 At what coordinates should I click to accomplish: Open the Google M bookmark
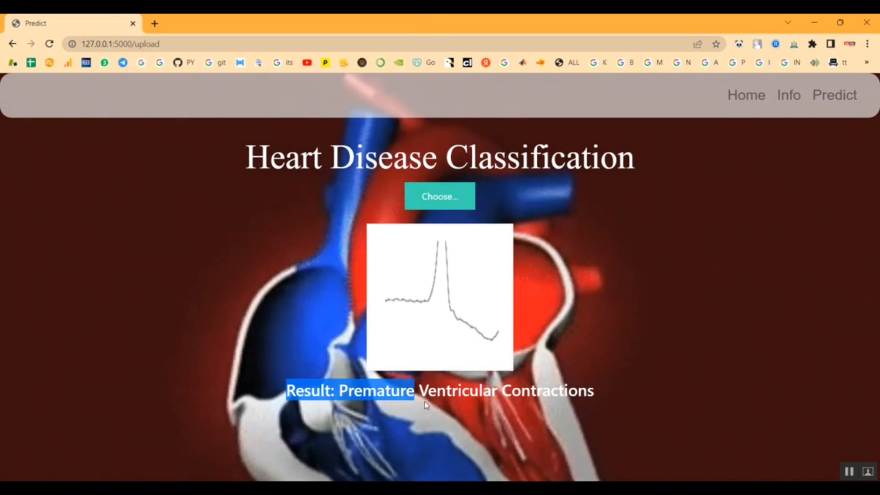tap(653, 62)
